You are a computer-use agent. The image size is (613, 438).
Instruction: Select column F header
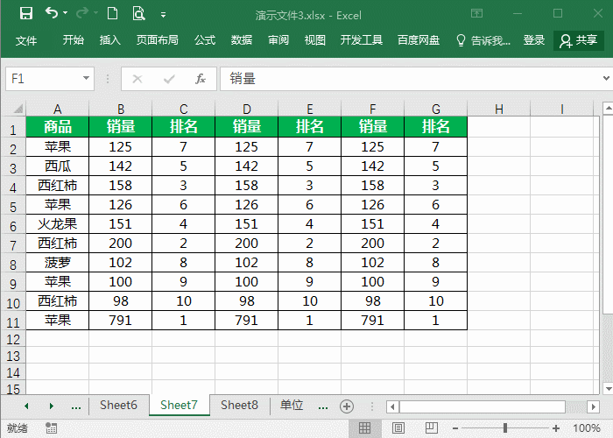pyautogui.click(x=372, y=109)
